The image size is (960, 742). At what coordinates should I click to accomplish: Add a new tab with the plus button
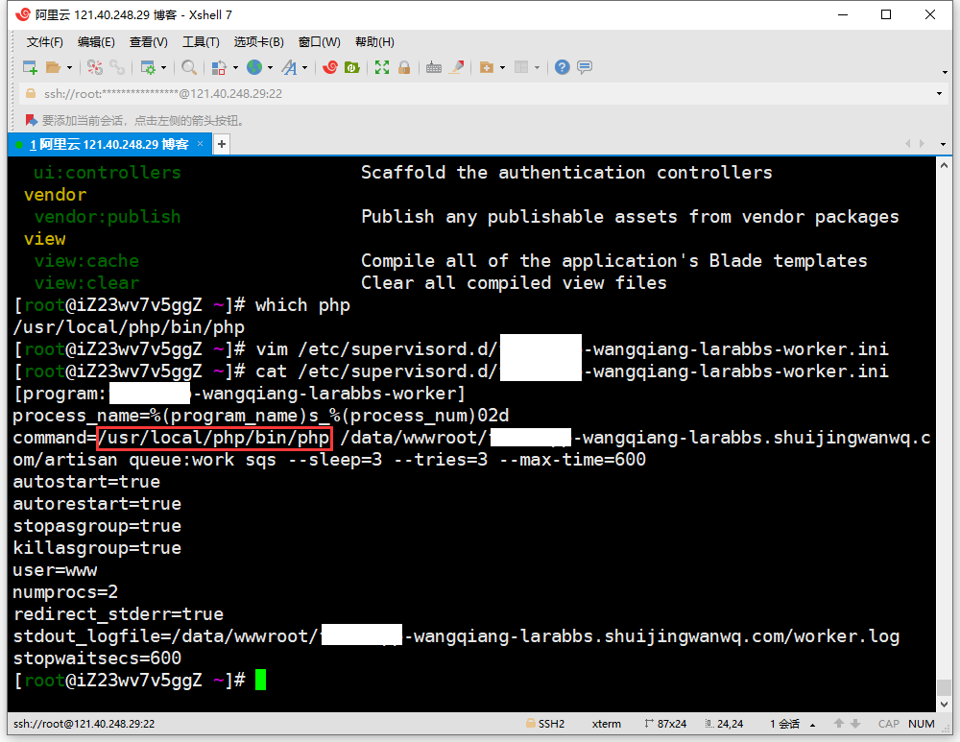(222, 144)
